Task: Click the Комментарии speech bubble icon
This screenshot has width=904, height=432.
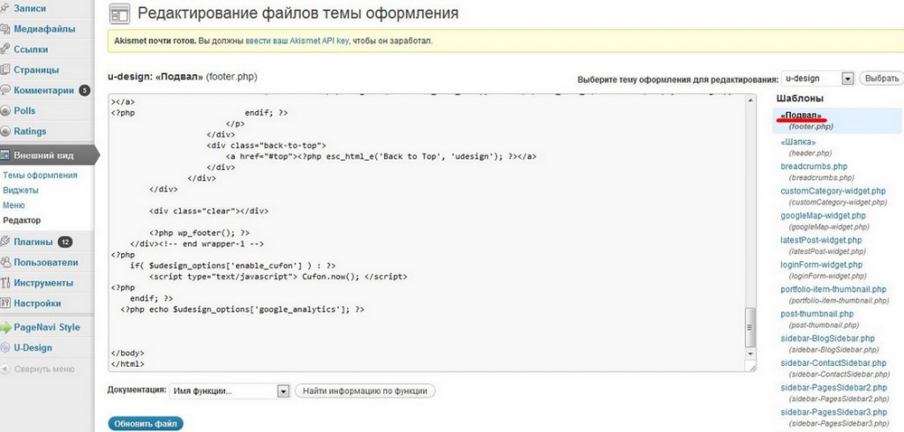Action: [x=4, y=91]
